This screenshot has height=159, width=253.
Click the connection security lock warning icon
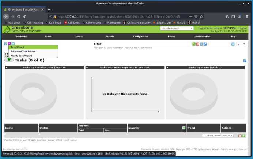tap(55, 16)
